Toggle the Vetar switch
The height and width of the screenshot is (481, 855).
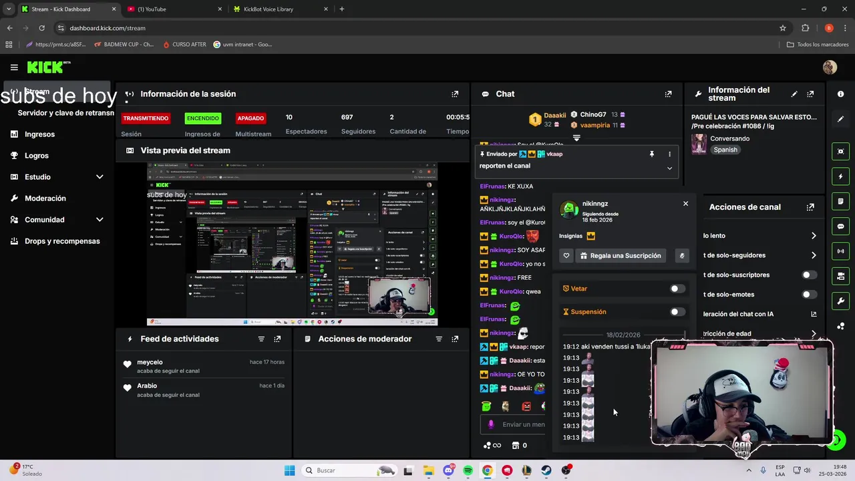pyautogui.click(x=677, y=289)
